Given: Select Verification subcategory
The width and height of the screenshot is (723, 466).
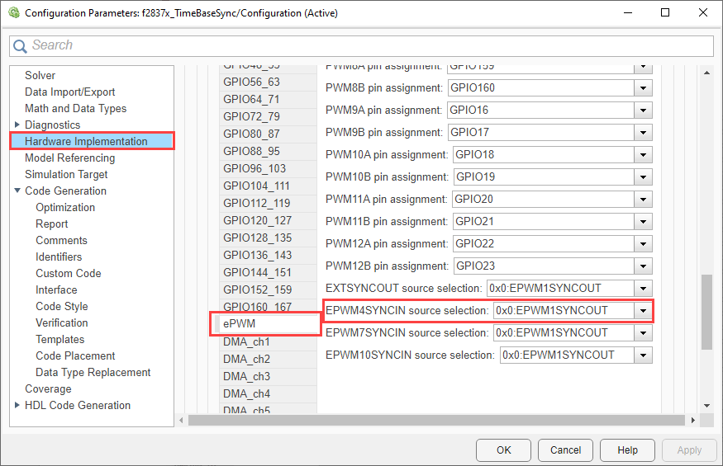Looking at the screenshot, I should tap(62, 322).
